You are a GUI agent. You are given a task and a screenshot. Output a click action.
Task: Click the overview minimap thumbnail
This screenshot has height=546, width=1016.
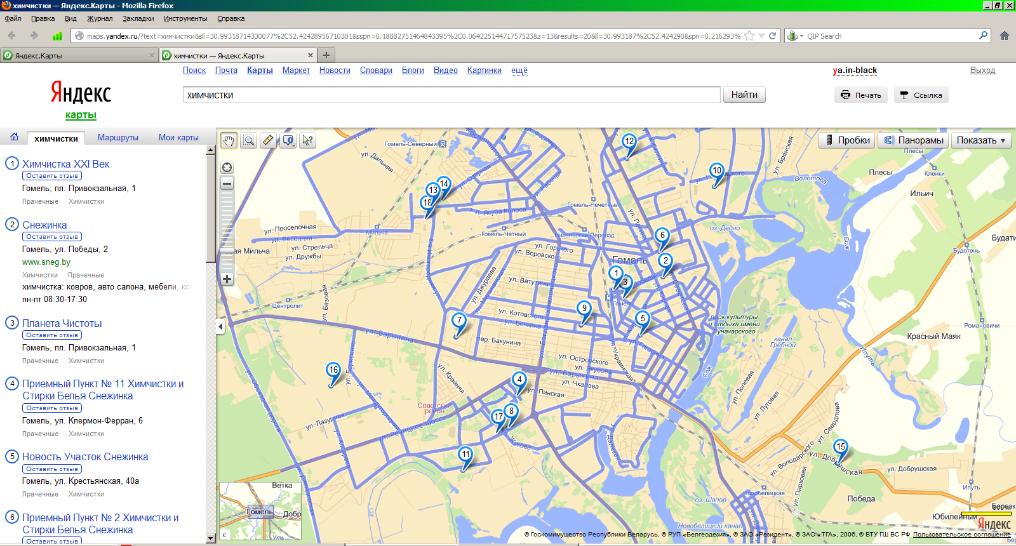pyautogui.click(x=261, y=512)
